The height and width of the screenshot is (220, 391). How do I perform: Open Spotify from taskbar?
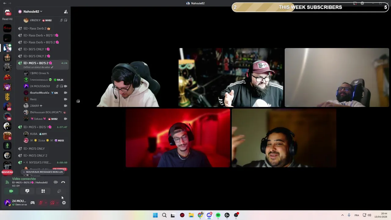coord(218,215)
